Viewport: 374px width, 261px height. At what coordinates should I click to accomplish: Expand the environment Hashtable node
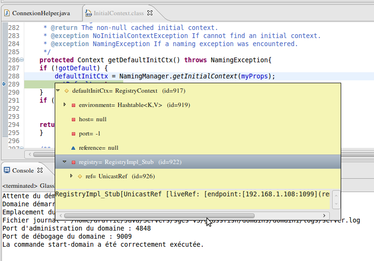pyautogui.click(x=65, y=105)
